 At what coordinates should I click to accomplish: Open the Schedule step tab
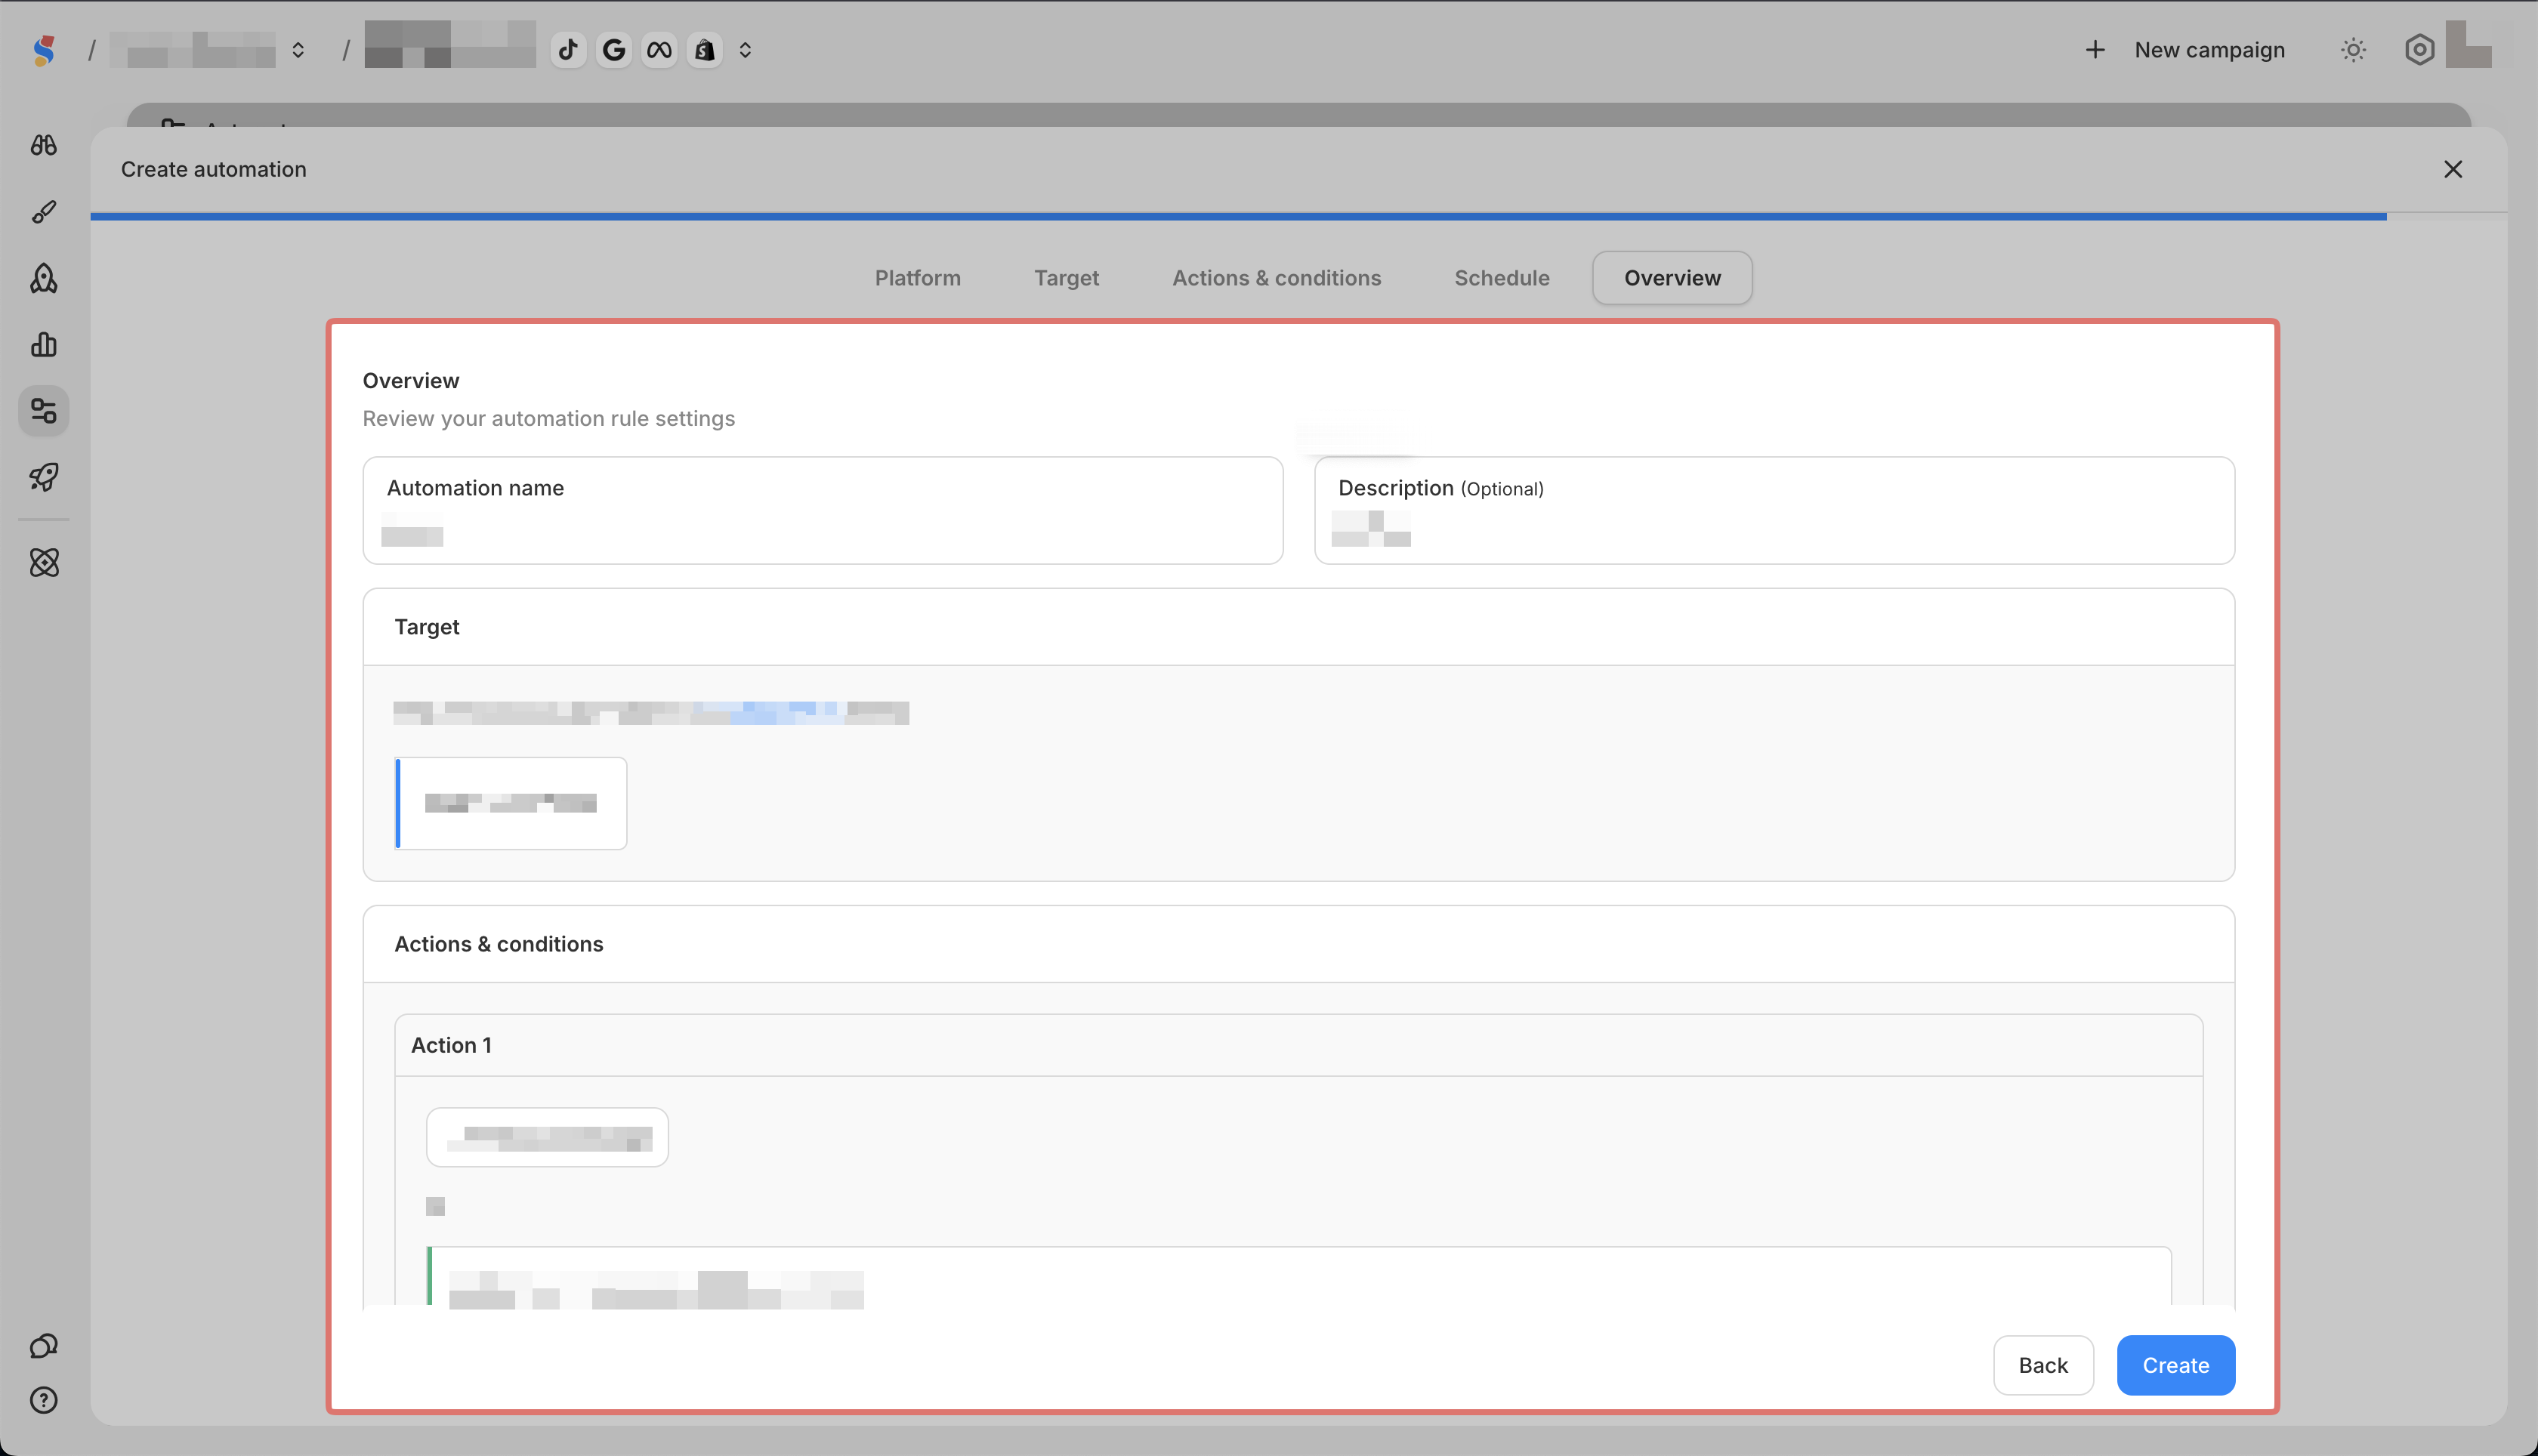1501,278
